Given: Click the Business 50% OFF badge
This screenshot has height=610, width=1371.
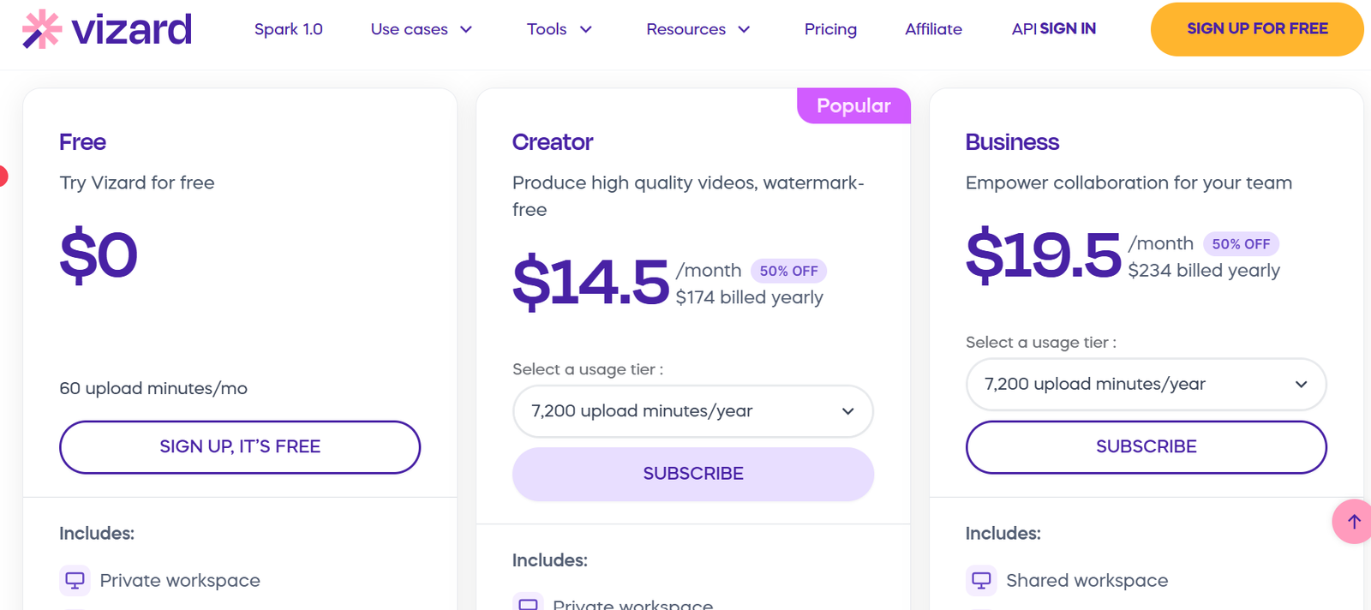Looking at the screenshot, I should (1241, 244).
